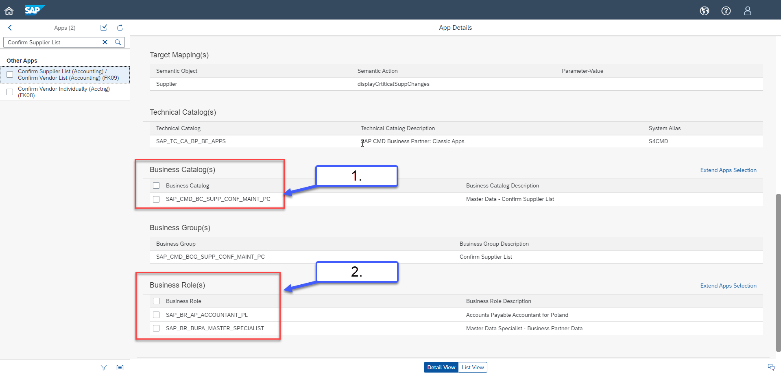781x375 pixels.
Task: Check the Confirm Supplier List (FK09) app
Action: (x=10, y=74)
